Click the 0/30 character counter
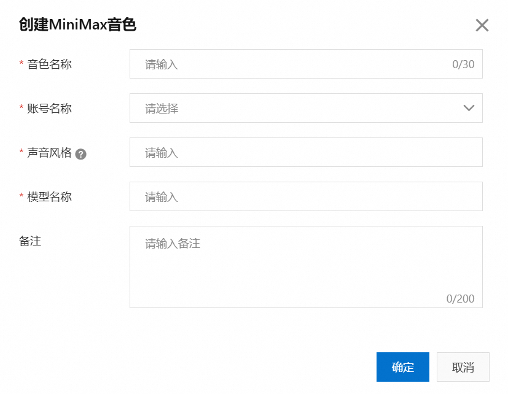 click(x=463, y=64)
